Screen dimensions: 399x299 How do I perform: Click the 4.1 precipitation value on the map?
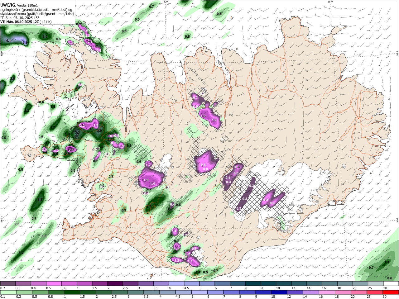(x=8, y=41)
